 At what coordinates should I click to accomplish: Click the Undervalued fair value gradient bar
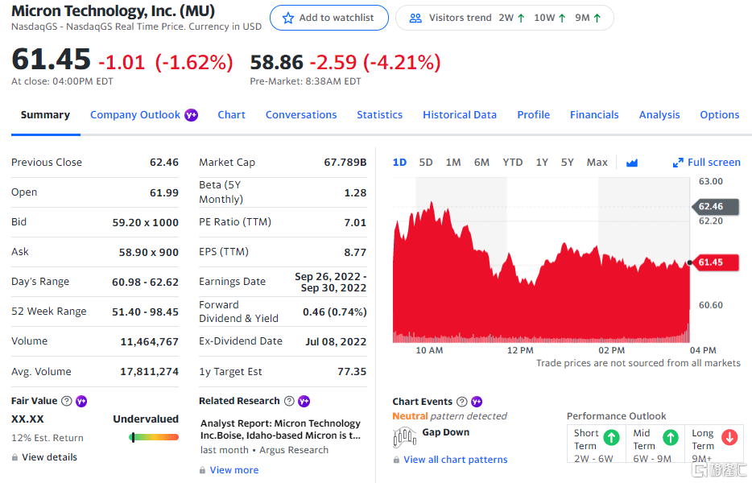click(x=154, y=437)
